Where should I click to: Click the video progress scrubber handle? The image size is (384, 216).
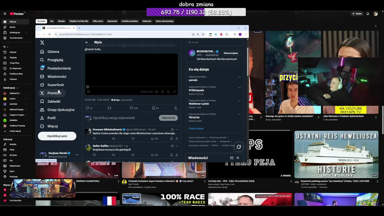click(88, 87)
